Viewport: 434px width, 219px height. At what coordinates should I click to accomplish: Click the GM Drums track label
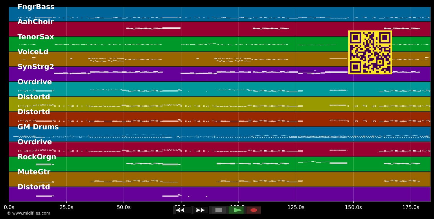(x=38, y=127)
